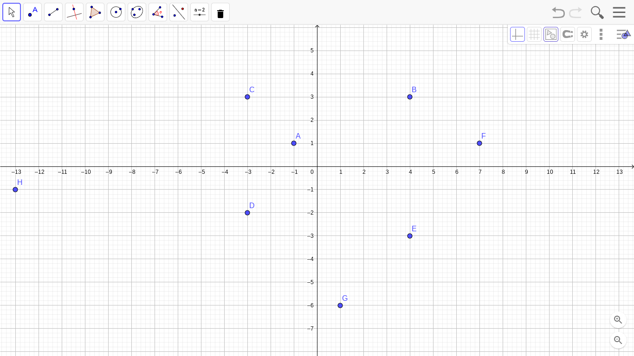This screenshot has width=634, height=356.
Task: Select the Reflect about Line tool
Action: point(179,12)
